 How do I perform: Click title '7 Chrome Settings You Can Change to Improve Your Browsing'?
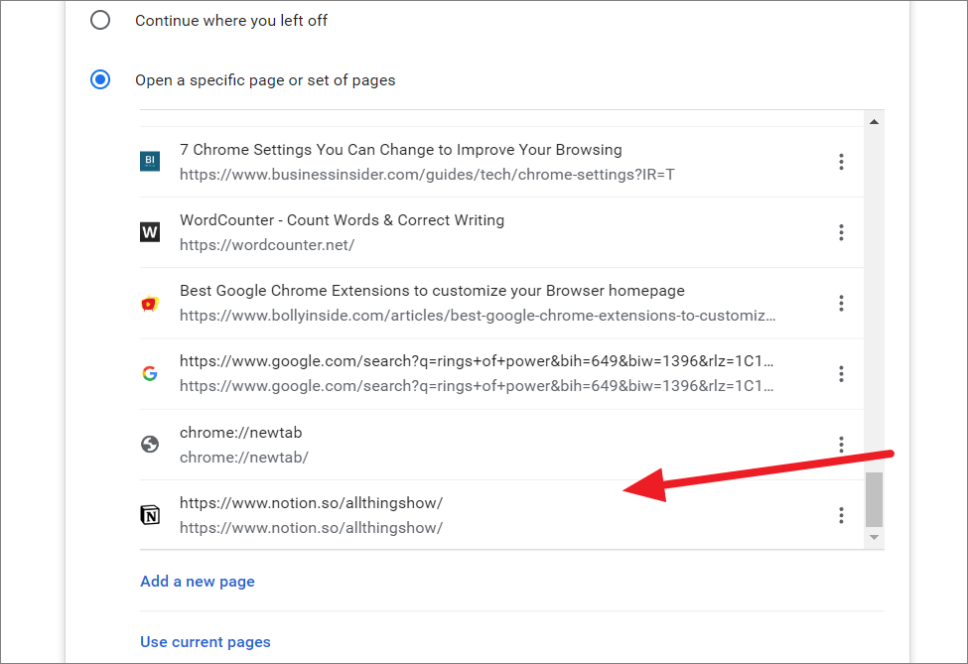pyautogui.click(x=401, y=150)
